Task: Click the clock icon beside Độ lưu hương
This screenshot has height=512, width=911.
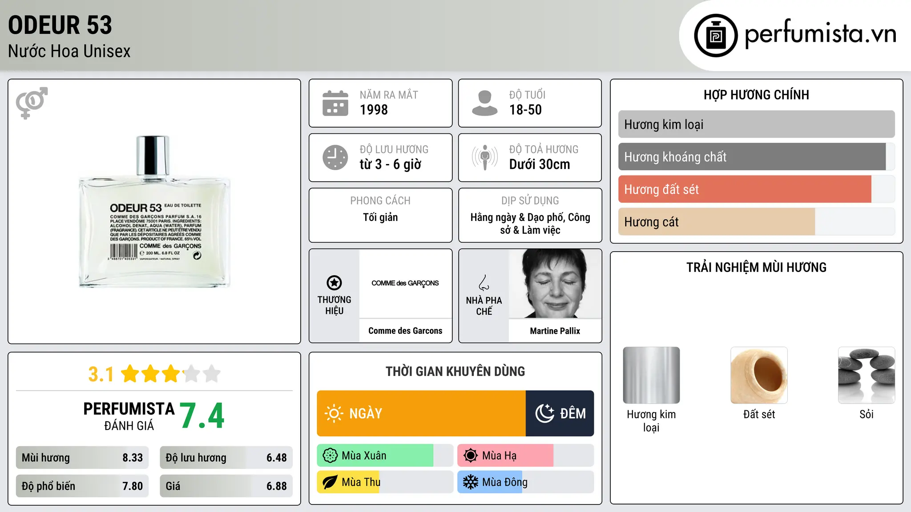Action: tap(335, 157)
